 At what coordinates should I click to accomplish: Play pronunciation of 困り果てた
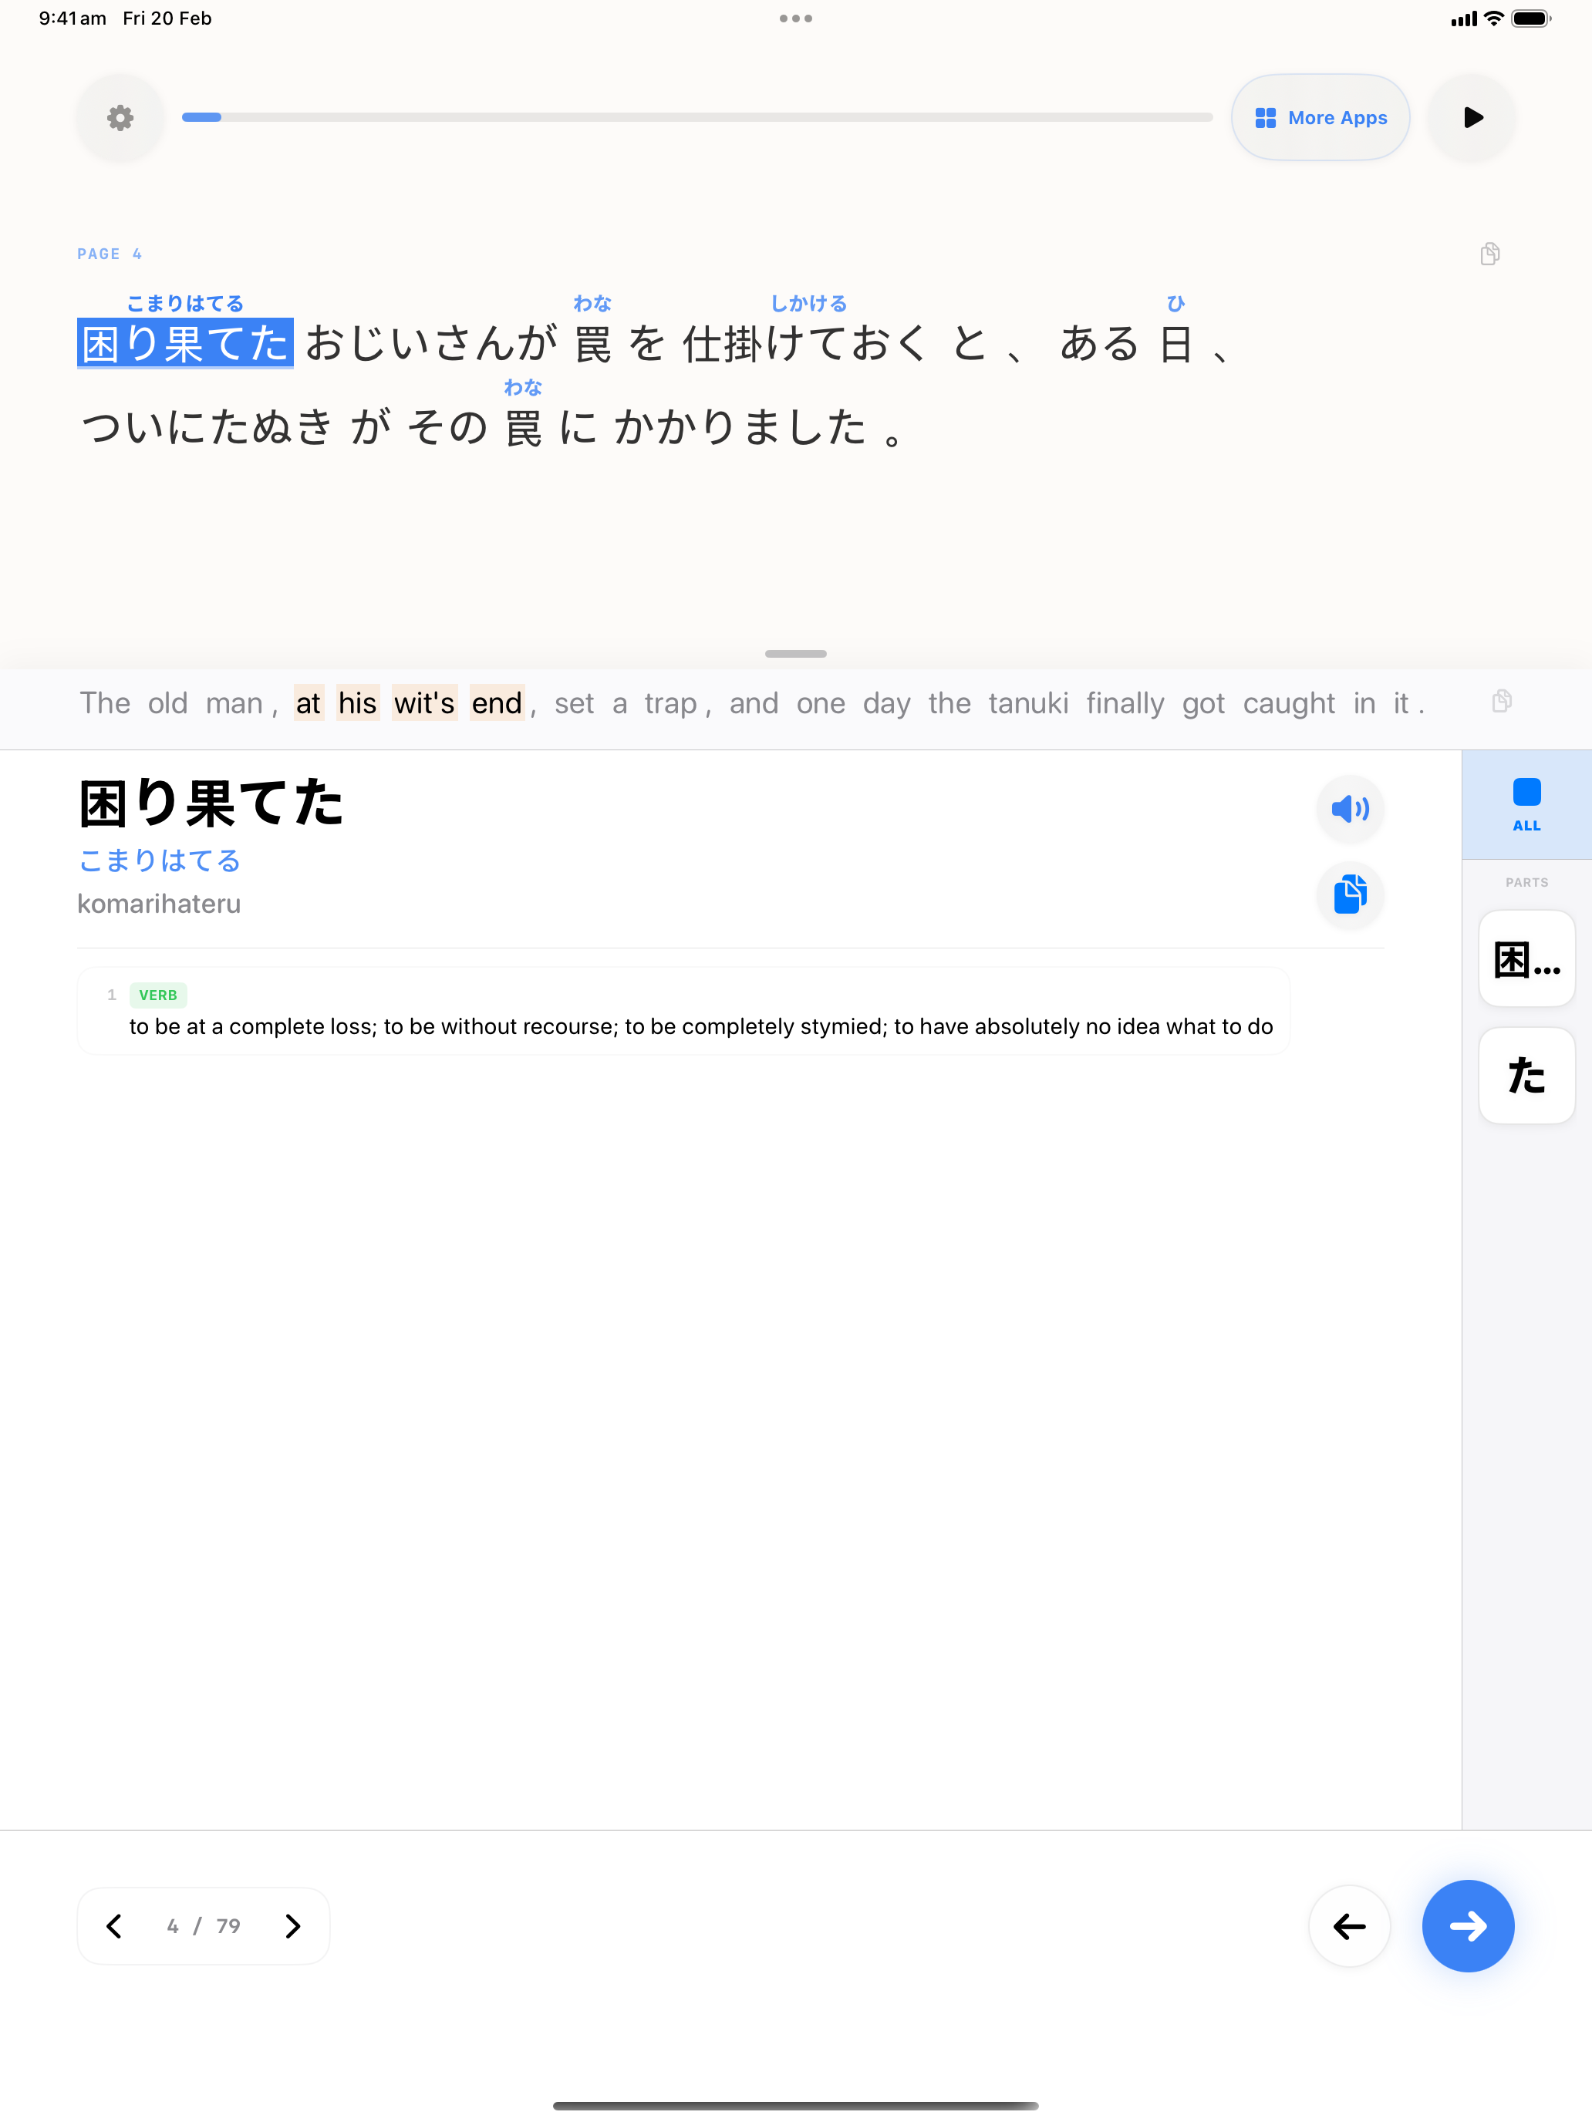(x=1349, y=809)
